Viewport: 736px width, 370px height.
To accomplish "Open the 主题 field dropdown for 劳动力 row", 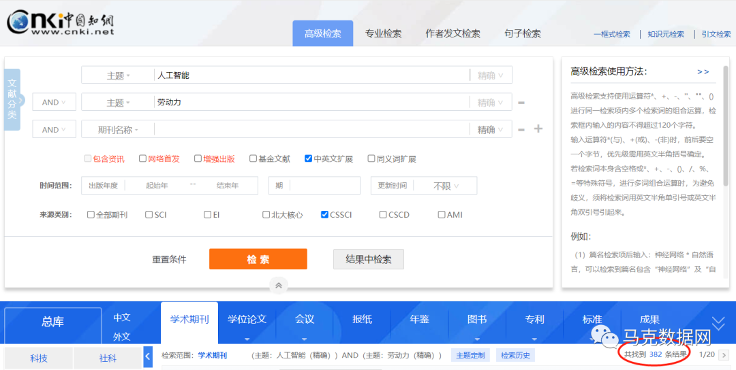I will (x=118, y=103).
